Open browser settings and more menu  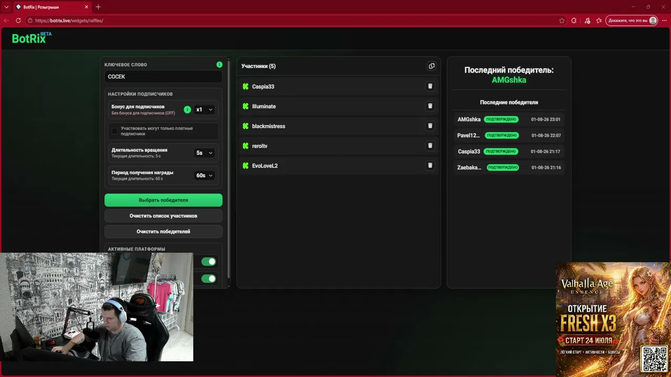point(664,20)
